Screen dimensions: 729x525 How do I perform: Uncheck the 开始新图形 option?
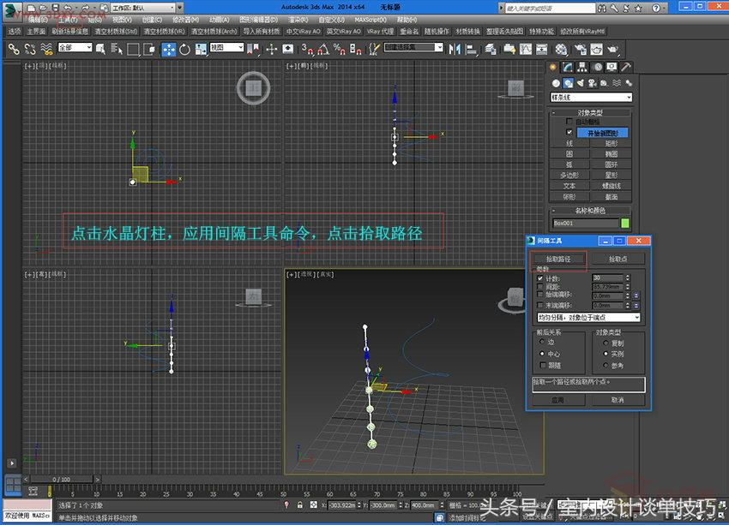tap(569, 133)
